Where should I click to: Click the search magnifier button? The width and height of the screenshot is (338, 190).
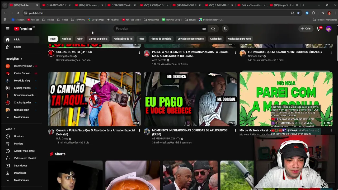(213, 29)
